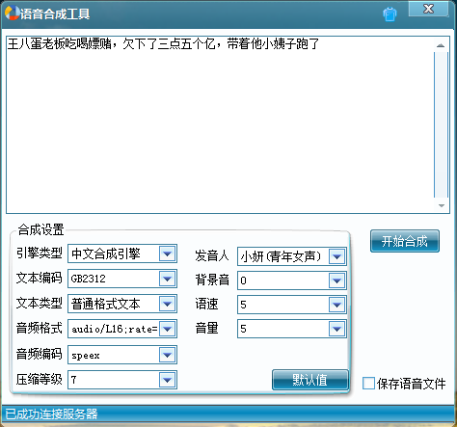Open the 语速 dropdown arrow
This screenshot has width=457, height=427.
point(336,305)
